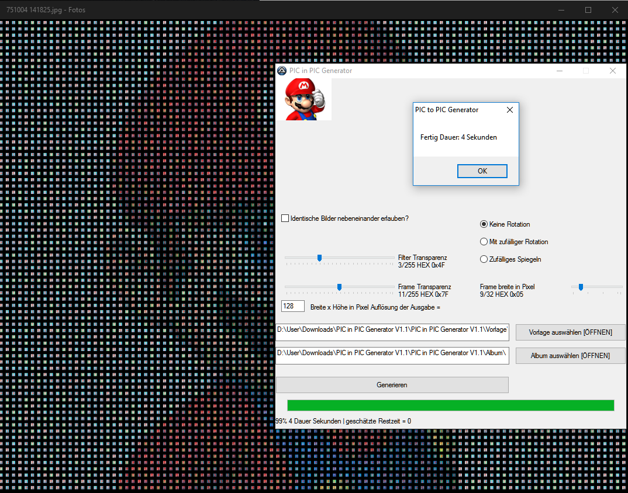This screenshot has height=493, width=628.
Task: Maximize the Fotos window
Action: coord(588,10)
